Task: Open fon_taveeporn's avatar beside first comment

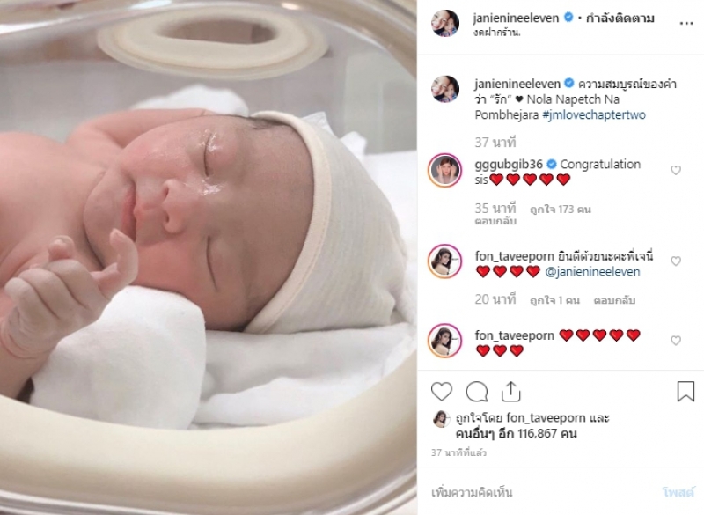Action: pyautogui.click(x=445, y=261)
